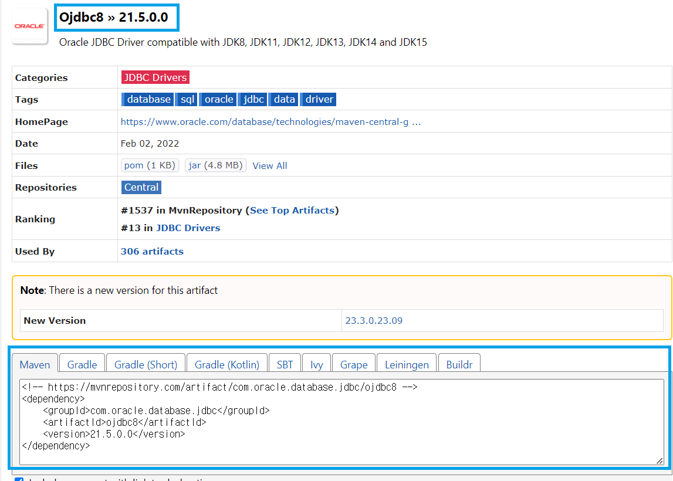This screenshot has height=481, width=673.
Task: Click inside the Maven dependency snippet textarea
Action: click(341, 422)
